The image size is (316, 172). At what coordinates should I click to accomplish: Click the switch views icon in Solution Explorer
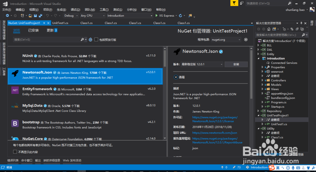click(274, 29)
